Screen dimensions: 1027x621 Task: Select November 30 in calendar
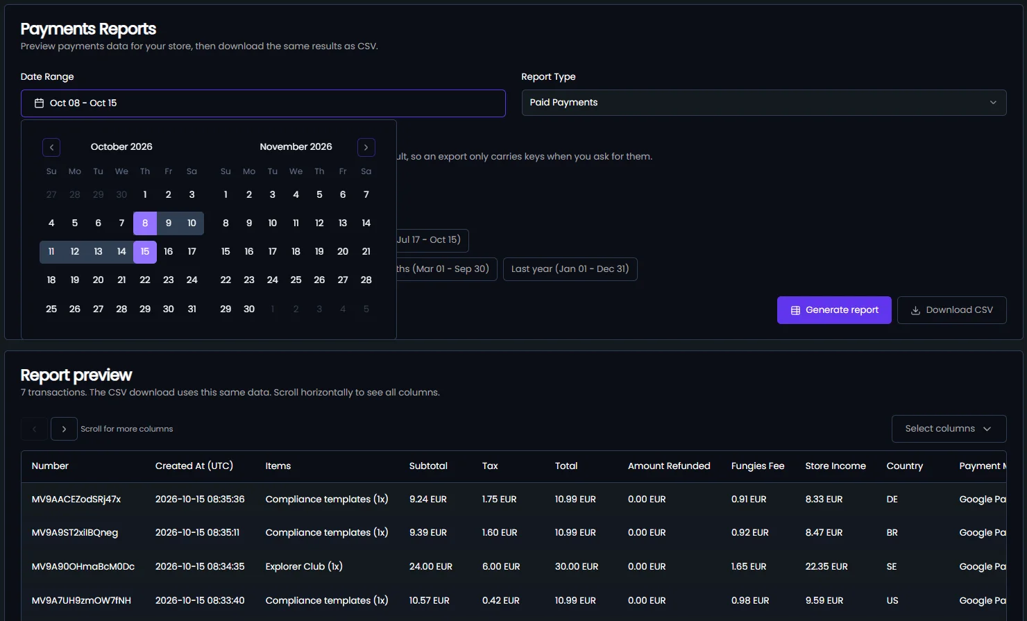pos(249,309)
